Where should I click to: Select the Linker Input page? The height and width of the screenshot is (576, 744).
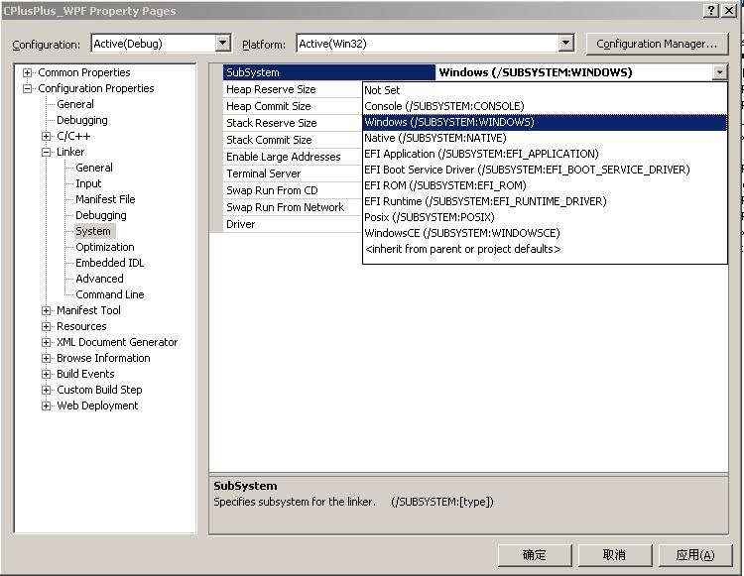click(x=88, y=183)
